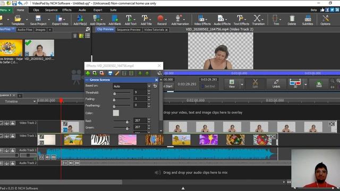Viewport: 340px width, 191px height.
Task: Open the Sequence ribbon tab
Action: tap(51, 10)
